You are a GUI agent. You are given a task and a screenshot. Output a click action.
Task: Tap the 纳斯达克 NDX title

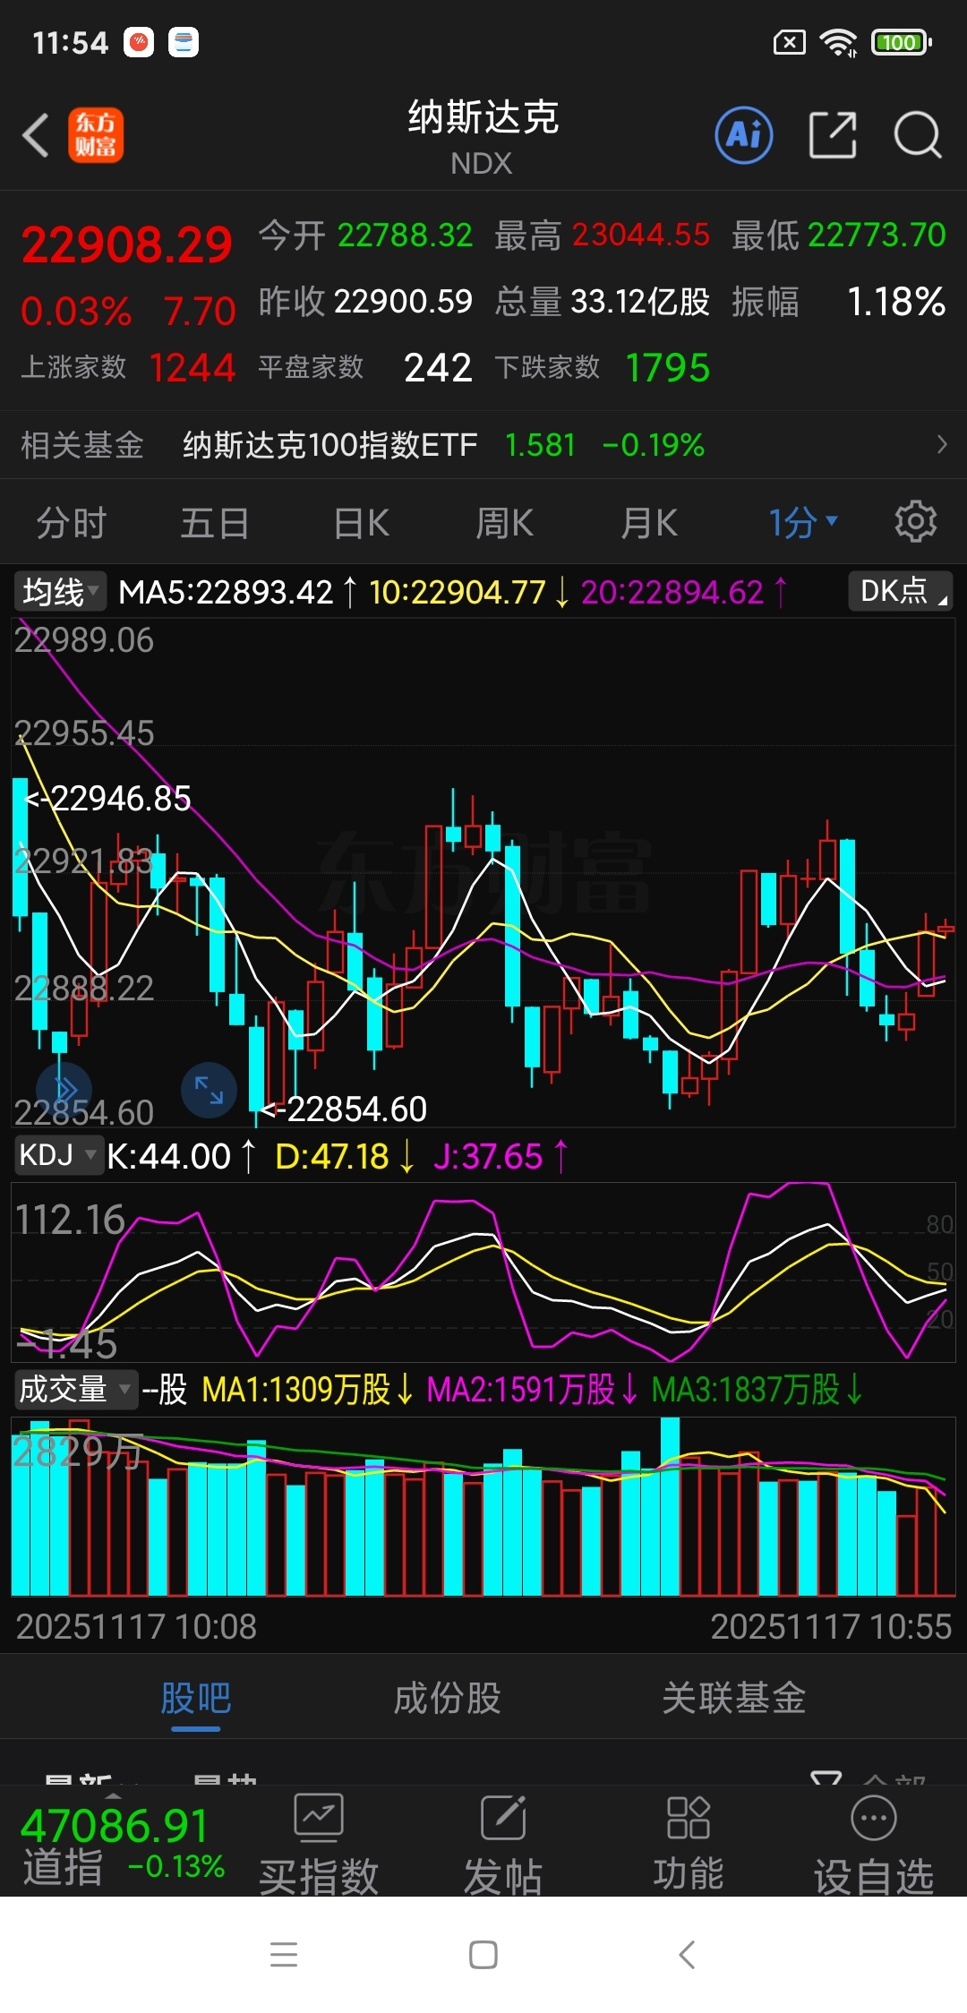483,137
